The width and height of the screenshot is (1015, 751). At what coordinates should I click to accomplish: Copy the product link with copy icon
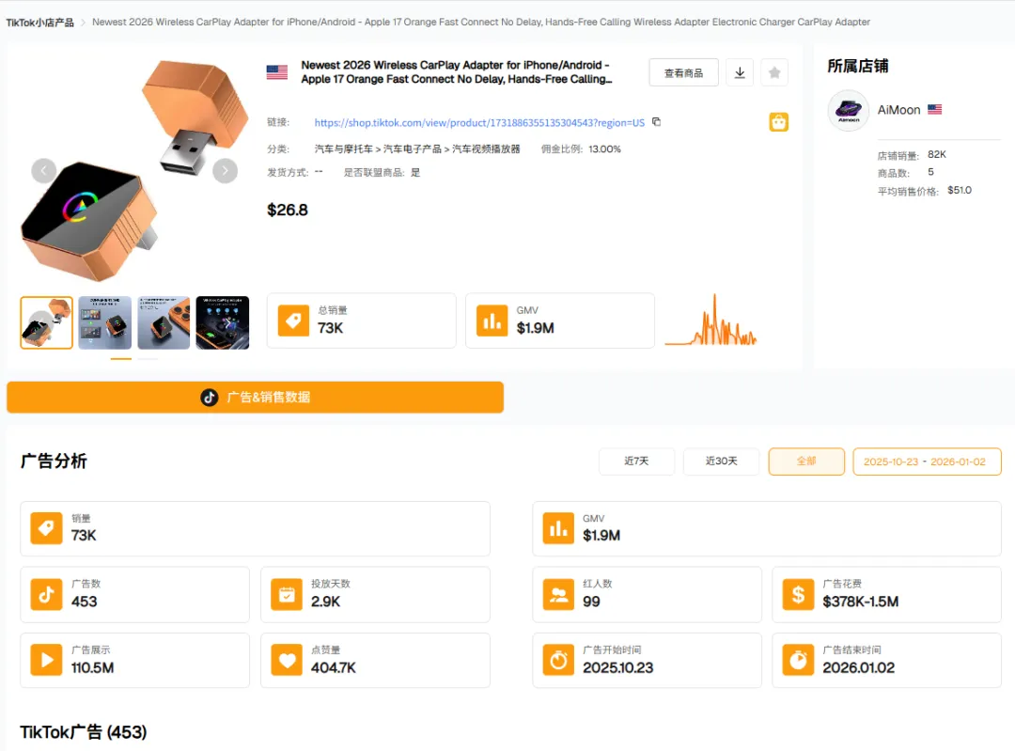click(x=656, y=121)
